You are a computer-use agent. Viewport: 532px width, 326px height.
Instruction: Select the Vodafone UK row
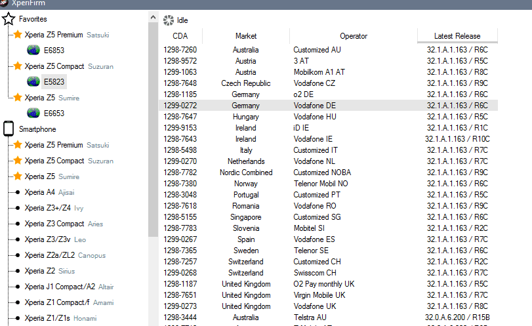pos(328,306)
